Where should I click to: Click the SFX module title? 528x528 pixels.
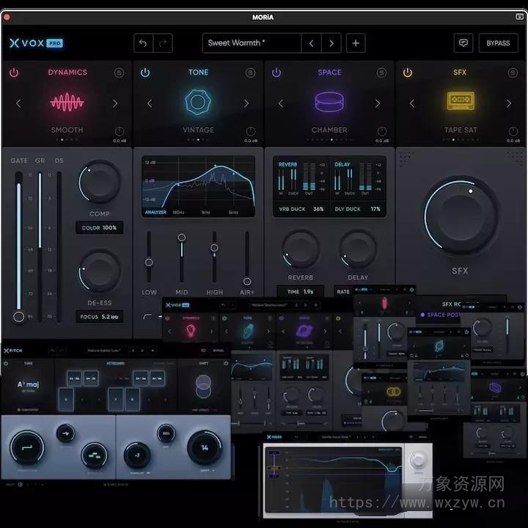coord(460,73)
